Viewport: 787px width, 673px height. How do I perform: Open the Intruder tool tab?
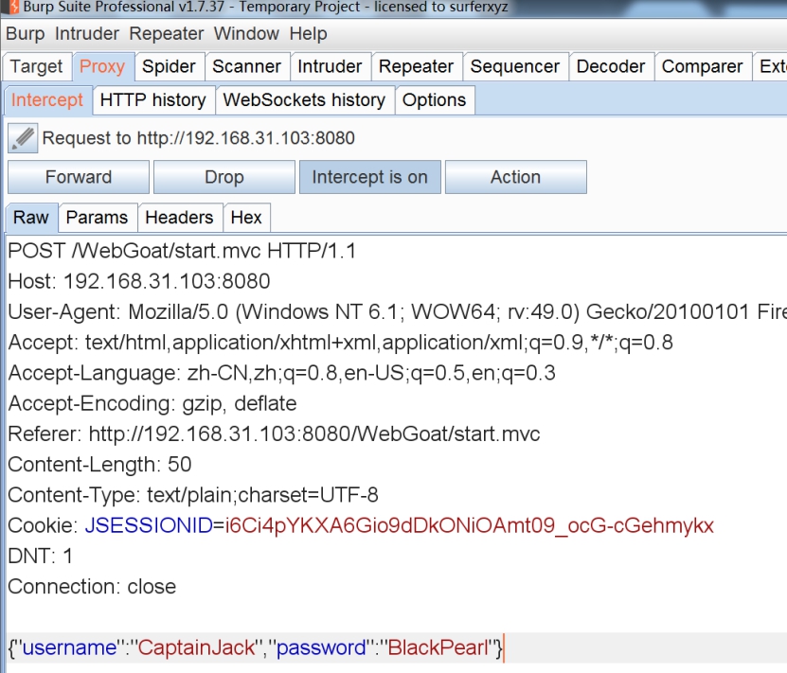pos(330,66)
